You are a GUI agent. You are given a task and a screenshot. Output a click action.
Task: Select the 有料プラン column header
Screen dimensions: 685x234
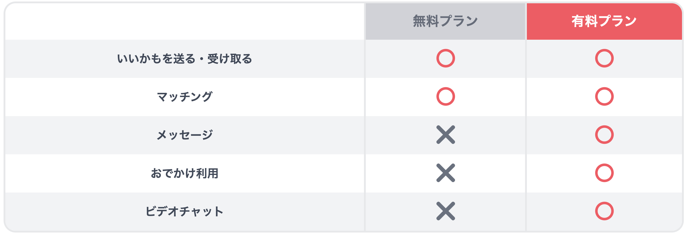tap(604, 21)
